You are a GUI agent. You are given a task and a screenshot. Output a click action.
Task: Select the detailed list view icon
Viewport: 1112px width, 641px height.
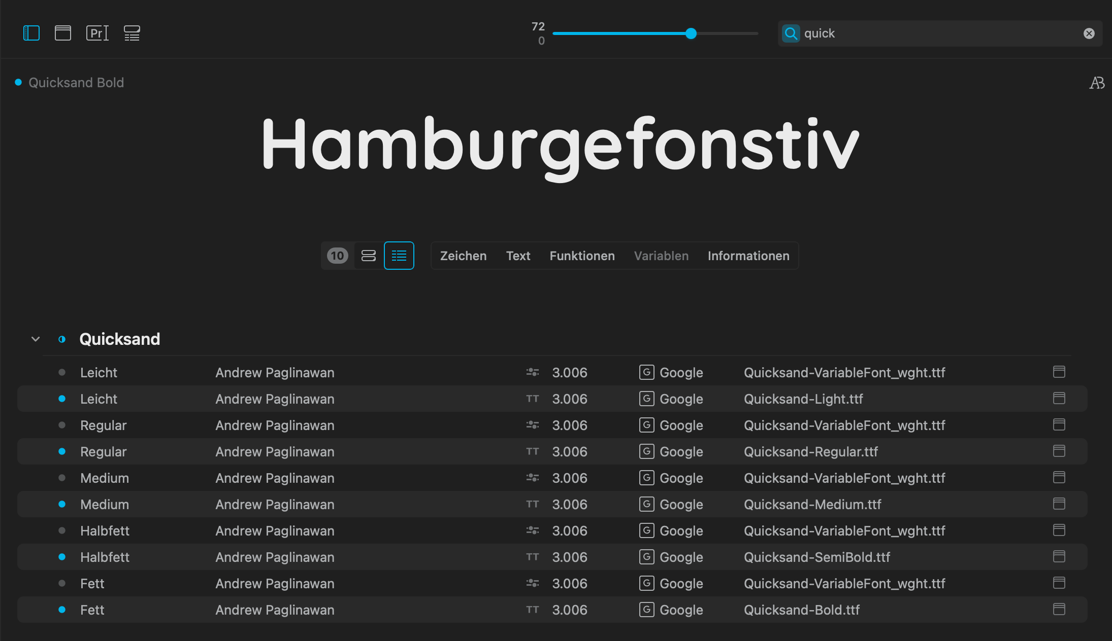click(399, 256)
